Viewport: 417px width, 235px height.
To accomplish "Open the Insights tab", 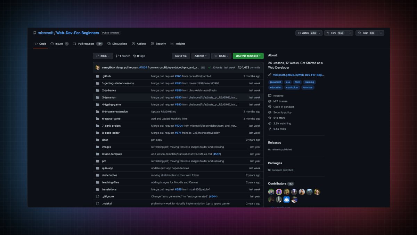I will coord(178,44).
